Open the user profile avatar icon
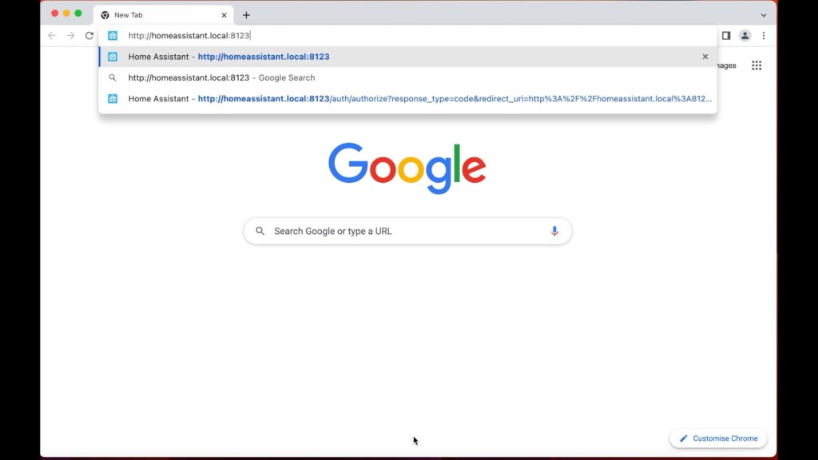The image size is (818, 460). (745, 35)
